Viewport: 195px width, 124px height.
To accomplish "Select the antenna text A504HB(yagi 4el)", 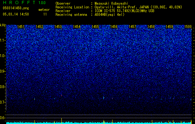I will (x=109, y=15).
